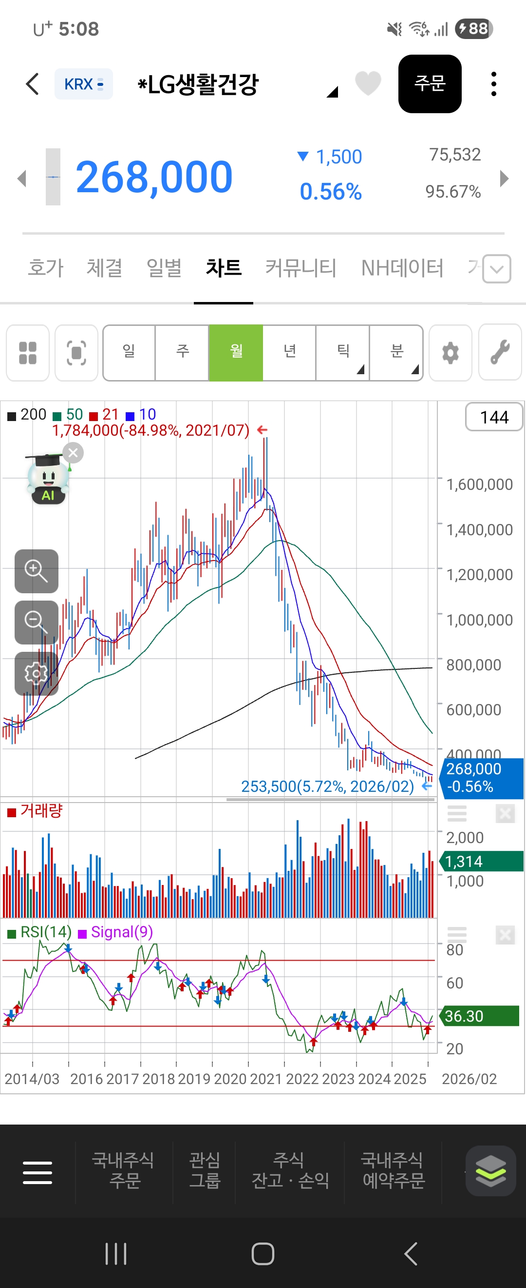Open the stacked layers quick menu

[490, 1170]
